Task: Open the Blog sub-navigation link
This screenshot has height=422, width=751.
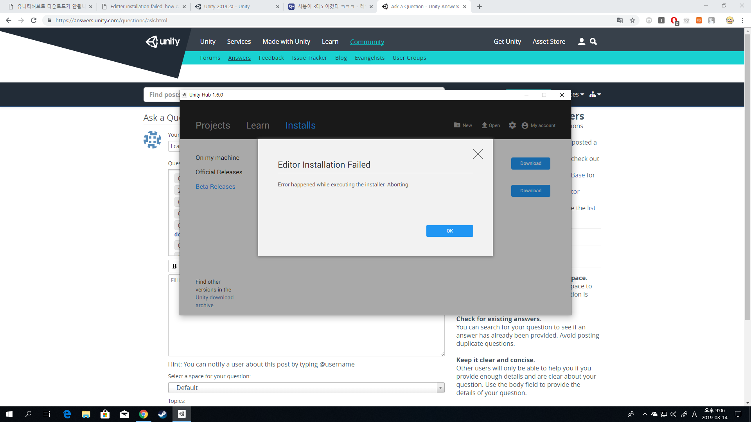Action: 341,58
